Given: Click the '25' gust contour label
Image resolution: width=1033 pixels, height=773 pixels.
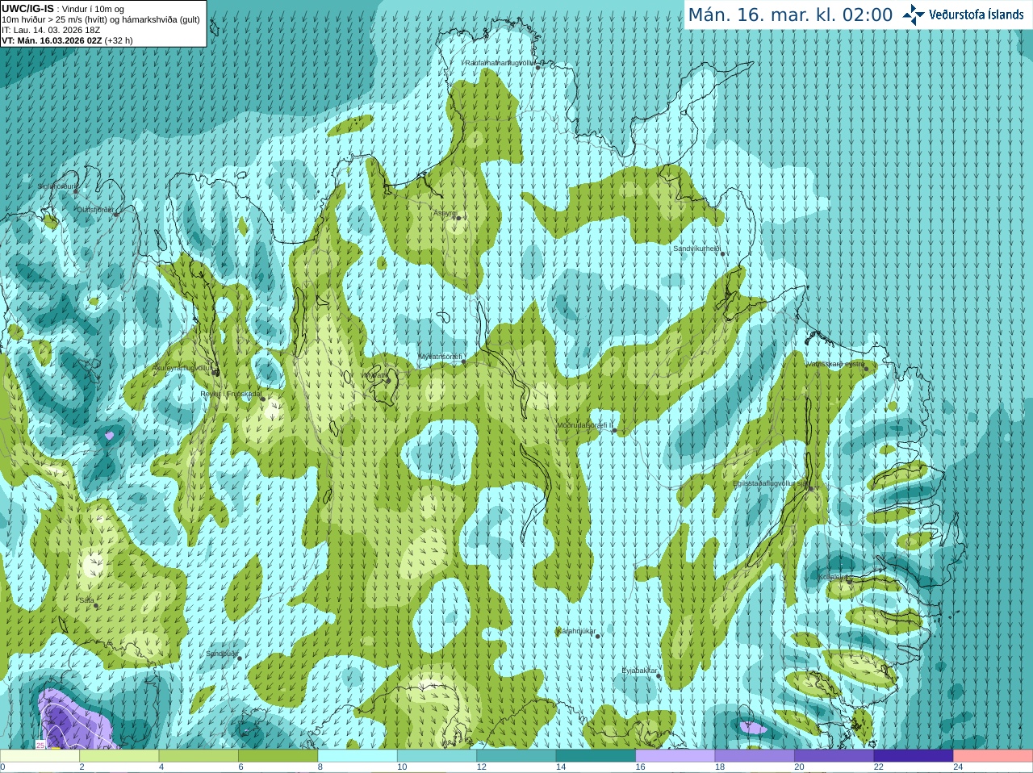Looking at the screenshot, I should (40, 745).
